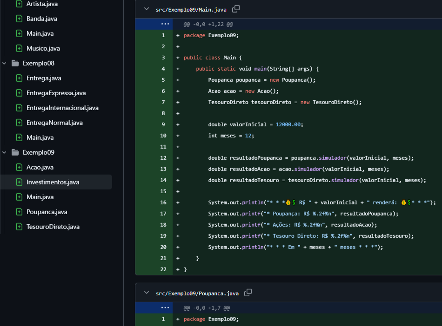
Task: Click the 'public class Main {' line
Action: coord(213,58)
